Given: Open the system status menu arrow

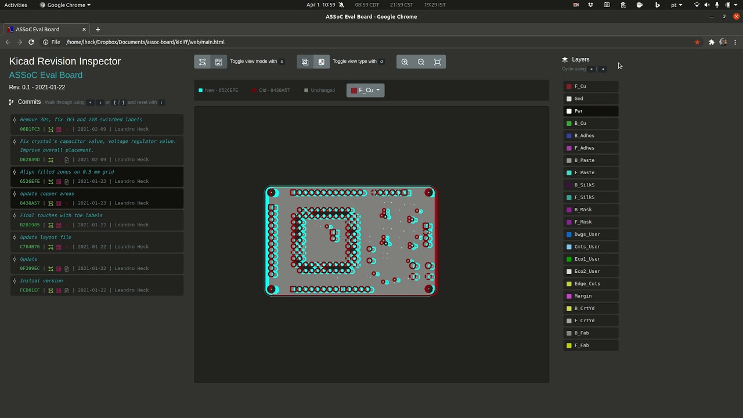Looking at the screenshot, I should (x=736, y=5).
